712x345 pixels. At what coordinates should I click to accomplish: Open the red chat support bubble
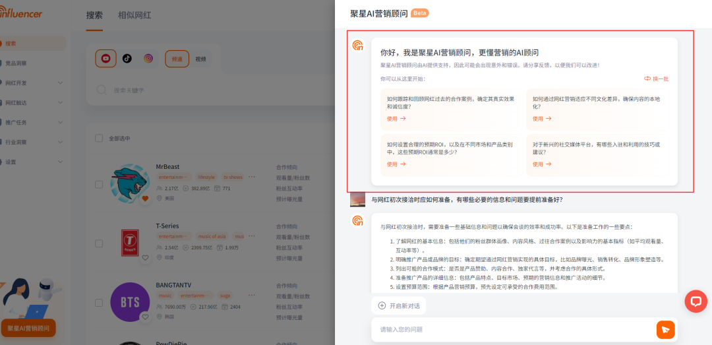click(x=696, y=301)
